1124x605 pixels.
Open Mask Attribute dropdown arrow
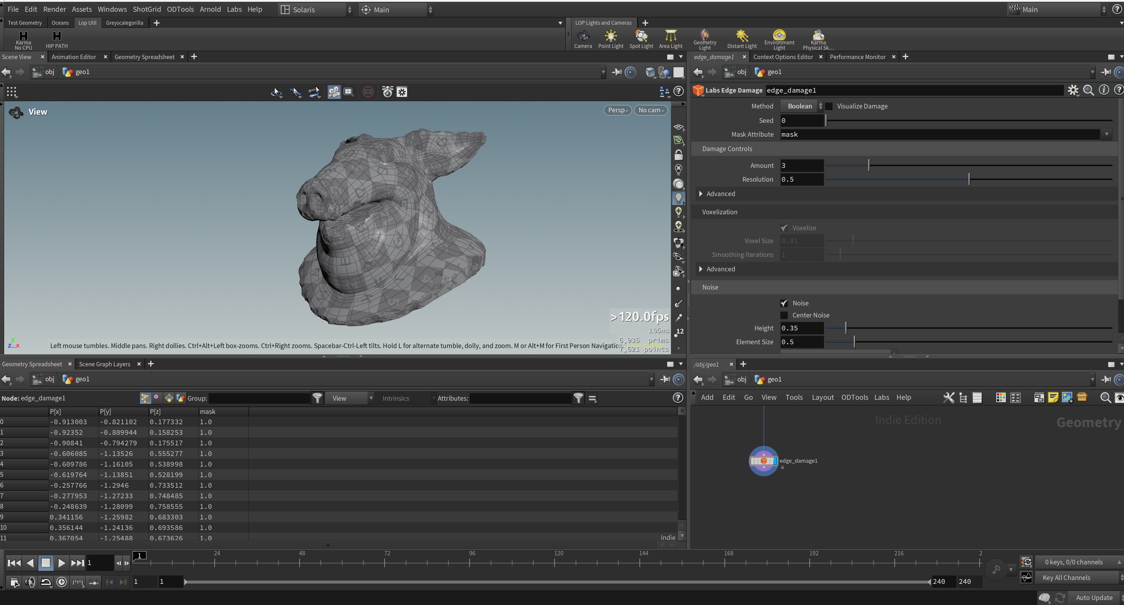[1107, 134]
